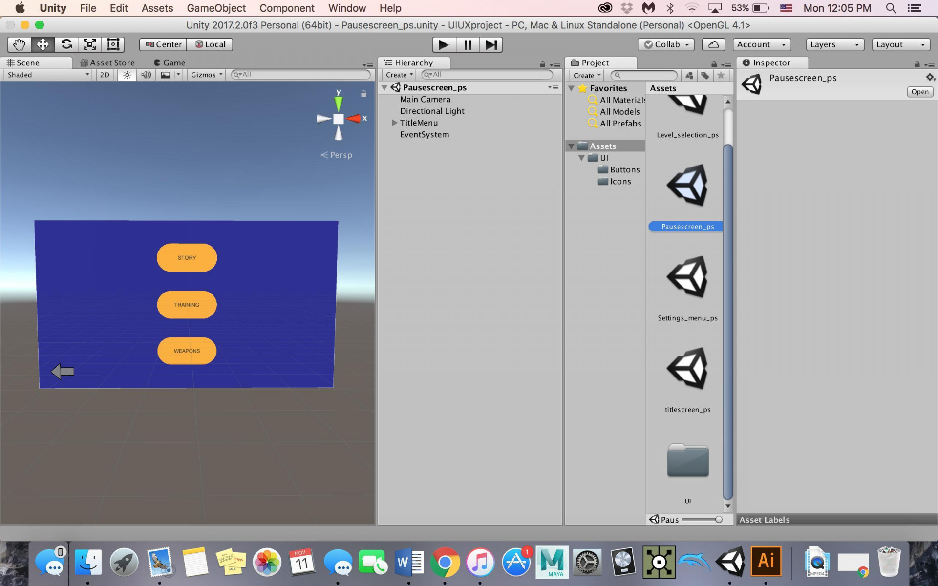This screenshot has width=938, height=586.
Task: Collapse the UI folder in Project
Action: tap(581, 158)
